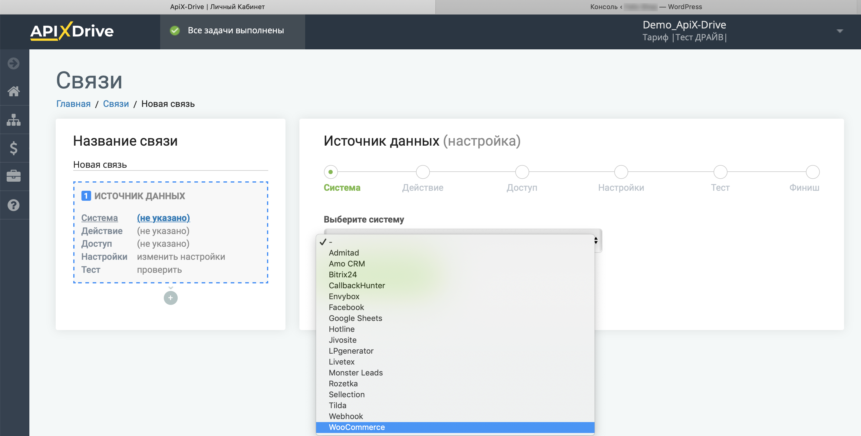
Task: Click the number 1 badge of data source
Action: tap(86, 196)
